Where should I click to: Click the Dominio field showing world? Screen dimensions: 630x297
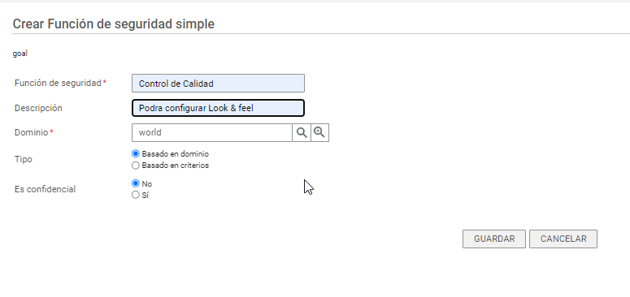coord(211,132)
